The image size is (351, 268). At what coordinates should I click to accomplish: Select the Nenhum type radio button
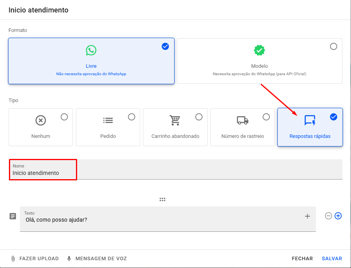point(64,117)
